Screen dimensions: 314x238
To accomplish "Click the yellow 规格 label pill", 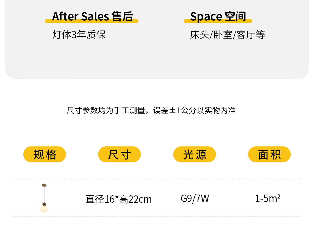I will (x=45, y=155).
